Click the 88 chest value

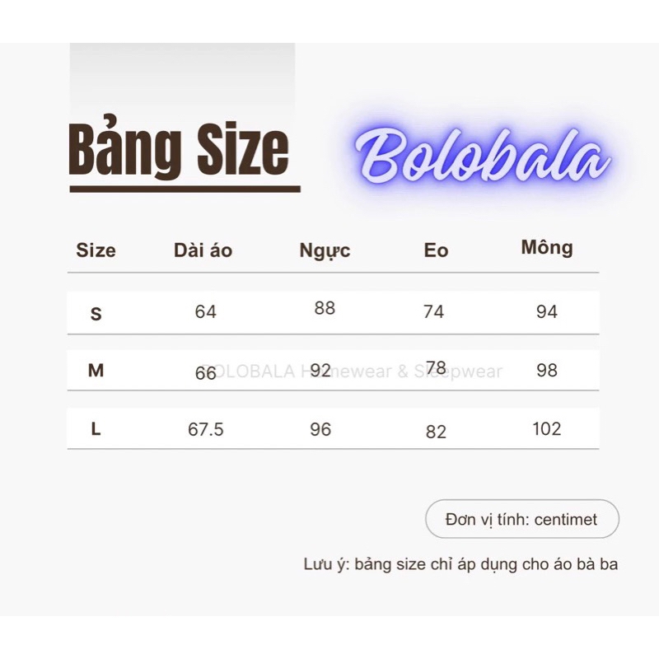coord(325,307)
